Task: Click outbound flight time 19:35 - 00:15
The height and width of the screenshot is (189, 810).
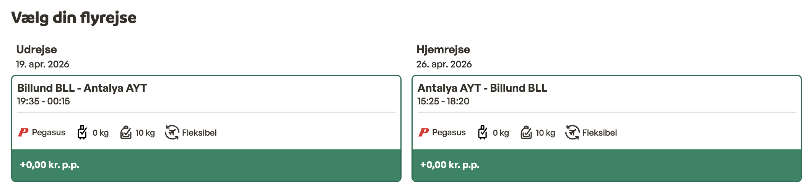Action: 44,101
